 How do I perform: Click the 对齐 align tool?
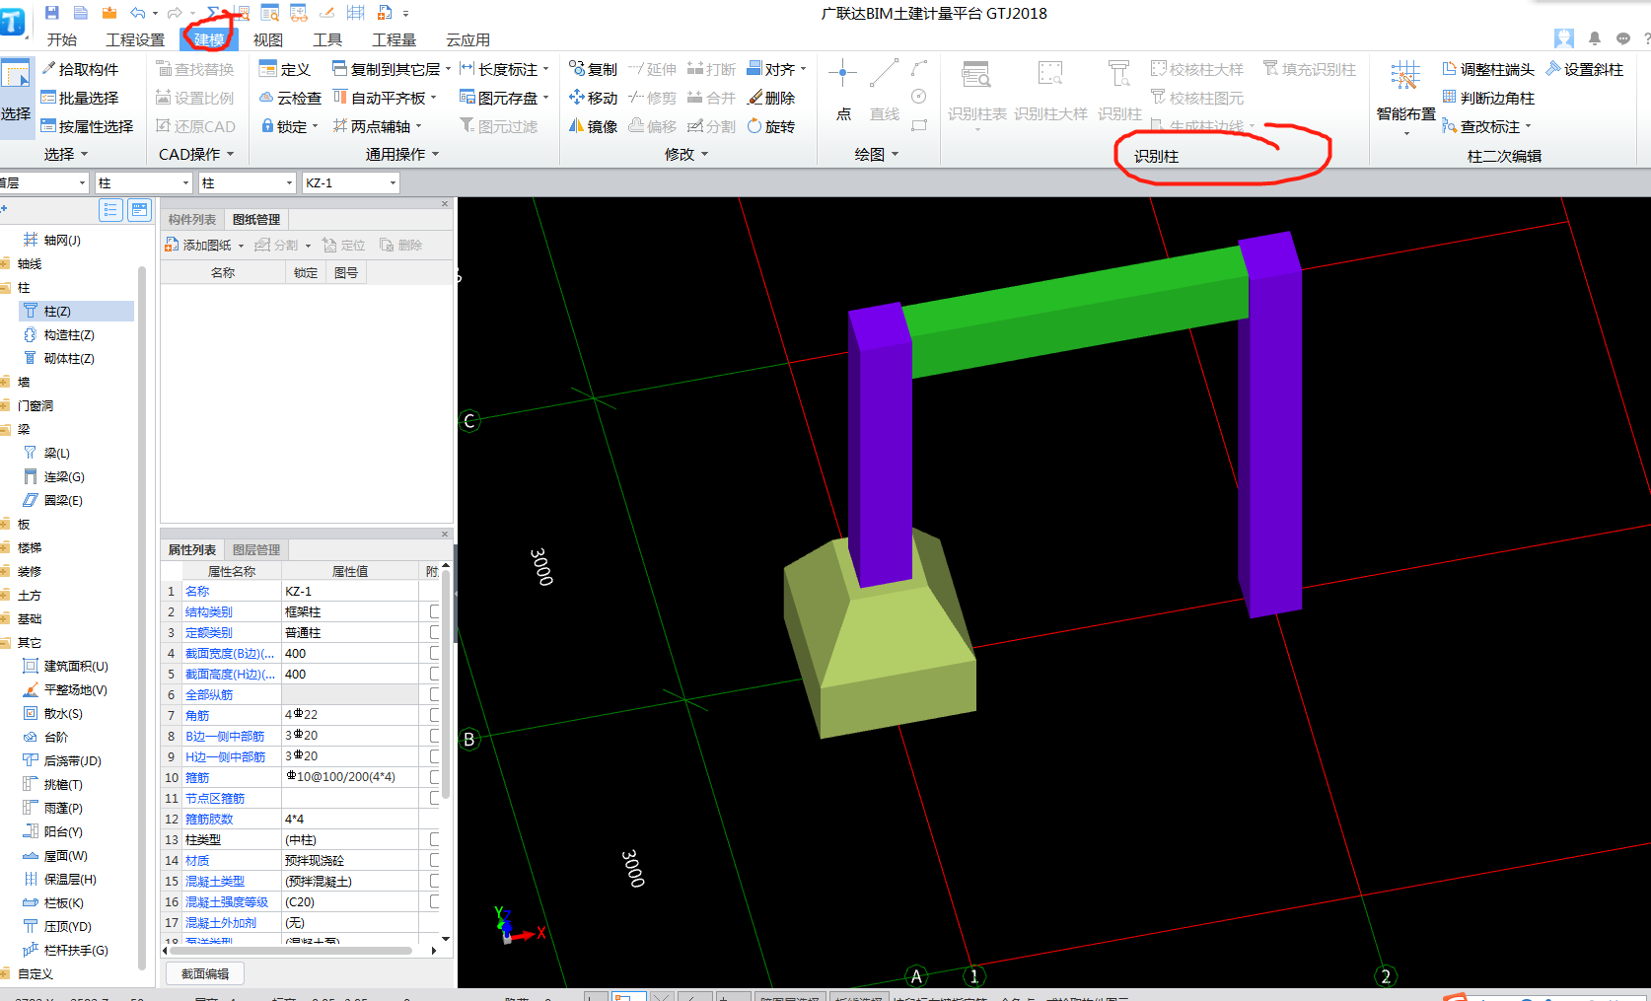coord(776,69)
